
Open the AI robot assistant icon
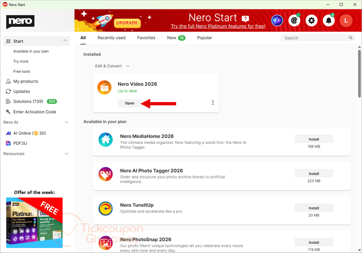click(x=277, y=21)
